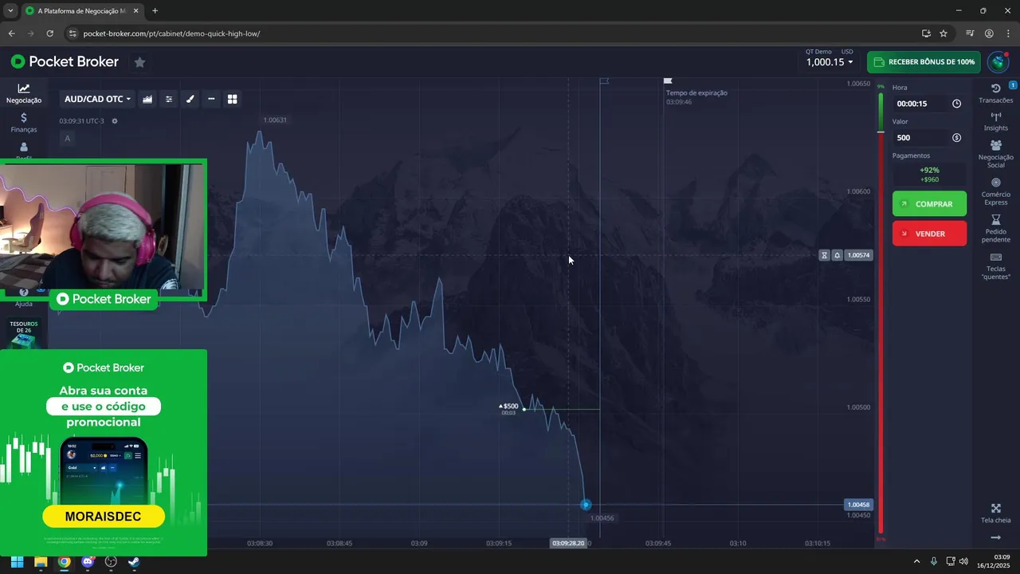The image size is (1020, 574).
Task: Click the clock icon beside Hora
Action: point(956,104)
